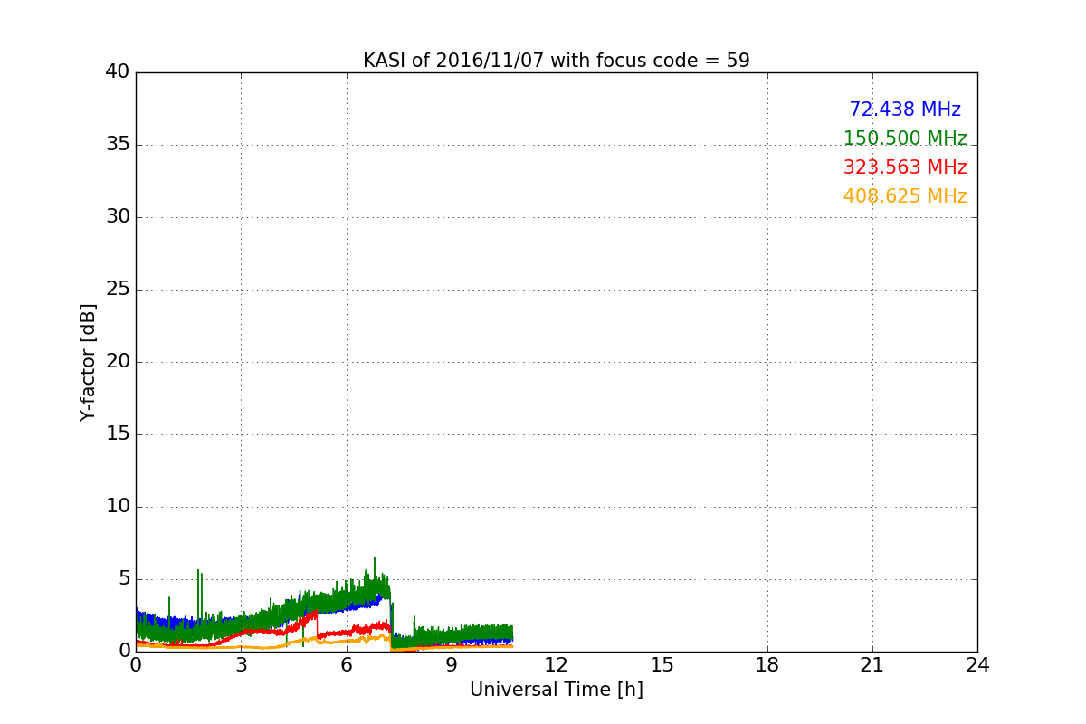1086x724 pixels.
Task: Select the orange 408.625 MHz legend label
Action: [x=905, y=196]
